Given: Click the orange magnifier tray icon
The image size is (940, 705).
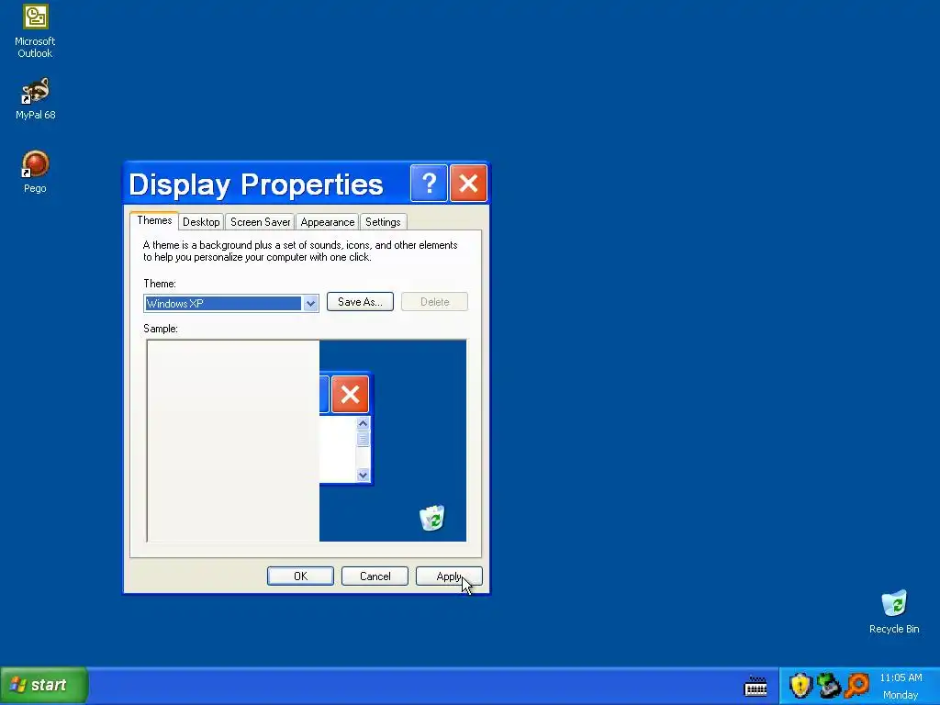Looking at the screenshot, I should [857, 686].
